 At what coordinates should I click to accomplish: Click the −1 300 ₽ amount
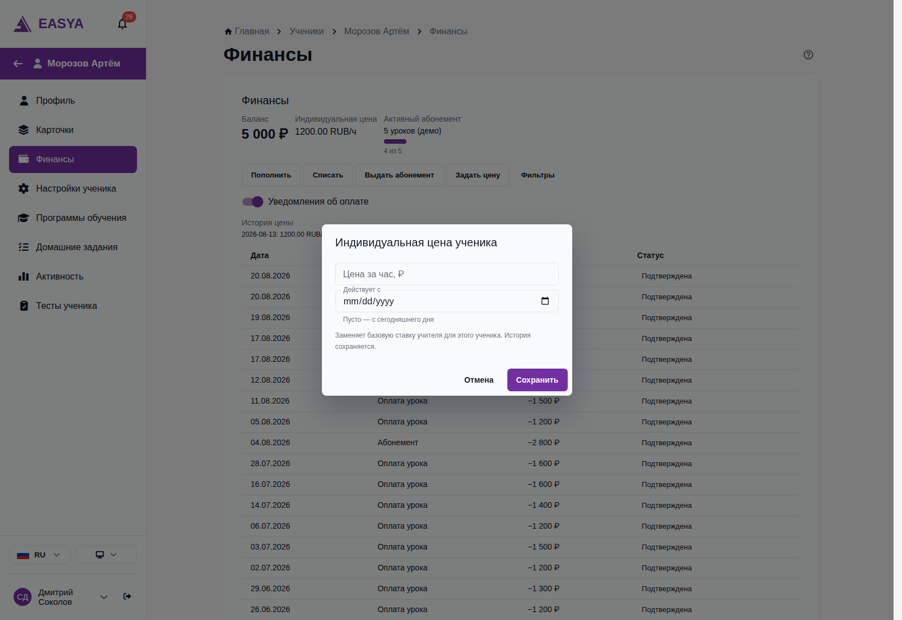pyautogui.click(x=543, y=589)
